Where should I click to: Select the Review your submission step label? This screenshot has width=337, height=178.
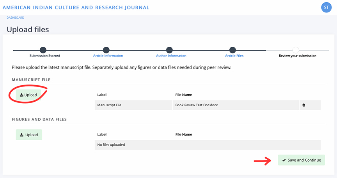(x=297, y=56)
